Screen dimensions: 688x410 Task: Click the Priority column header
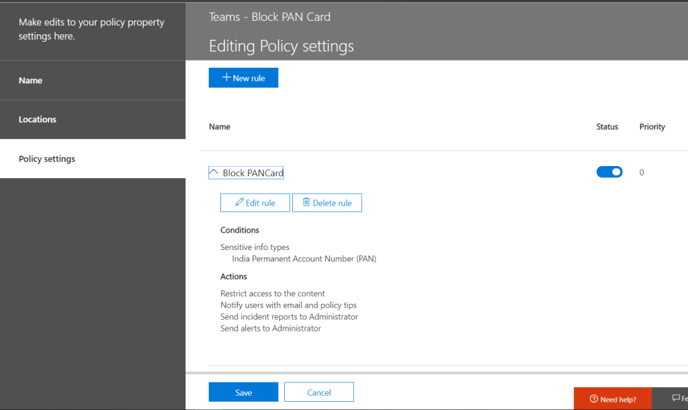652,126
